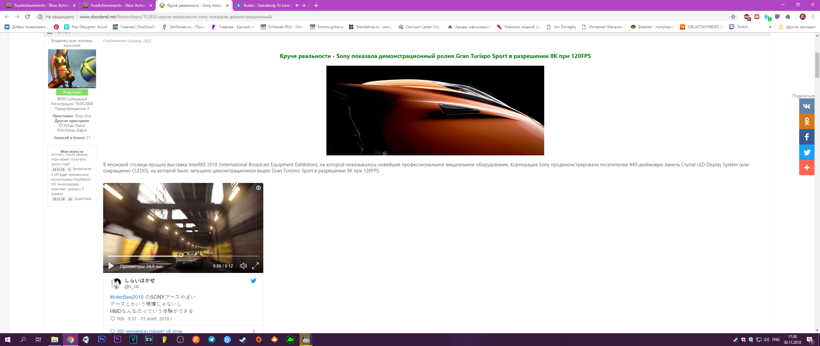This screenshot has height=346, width=820.
Task: Open Windows notification center
Action: pyautogui.click(x=810, y=340)
